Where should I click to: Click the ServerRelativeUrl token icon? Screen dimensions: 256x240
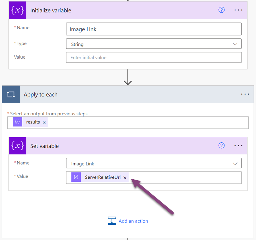click(x=76, y=177)
